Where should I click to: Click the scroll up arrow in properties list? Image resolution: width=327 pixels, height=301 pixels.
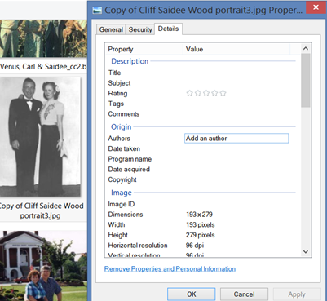306,49
